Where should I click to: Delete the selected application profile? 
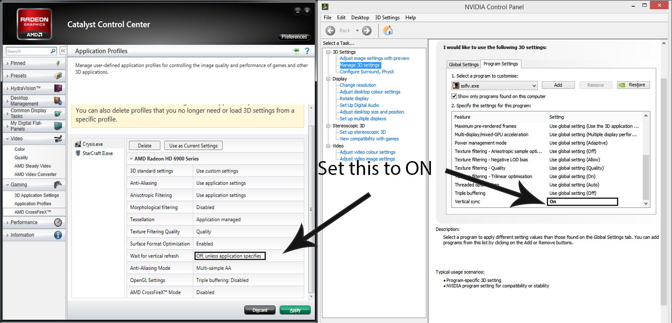(144, 146)
